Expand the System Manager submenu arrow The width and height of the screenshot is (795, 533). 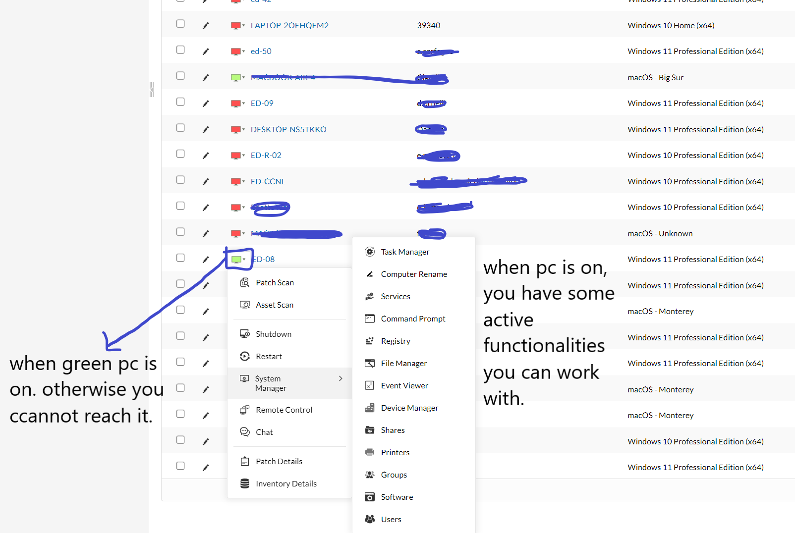341,378
